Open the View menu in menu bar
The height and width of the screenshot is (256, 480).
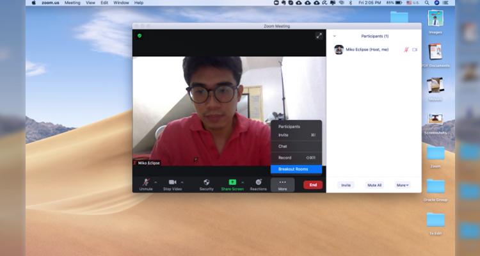coord(90,3)
